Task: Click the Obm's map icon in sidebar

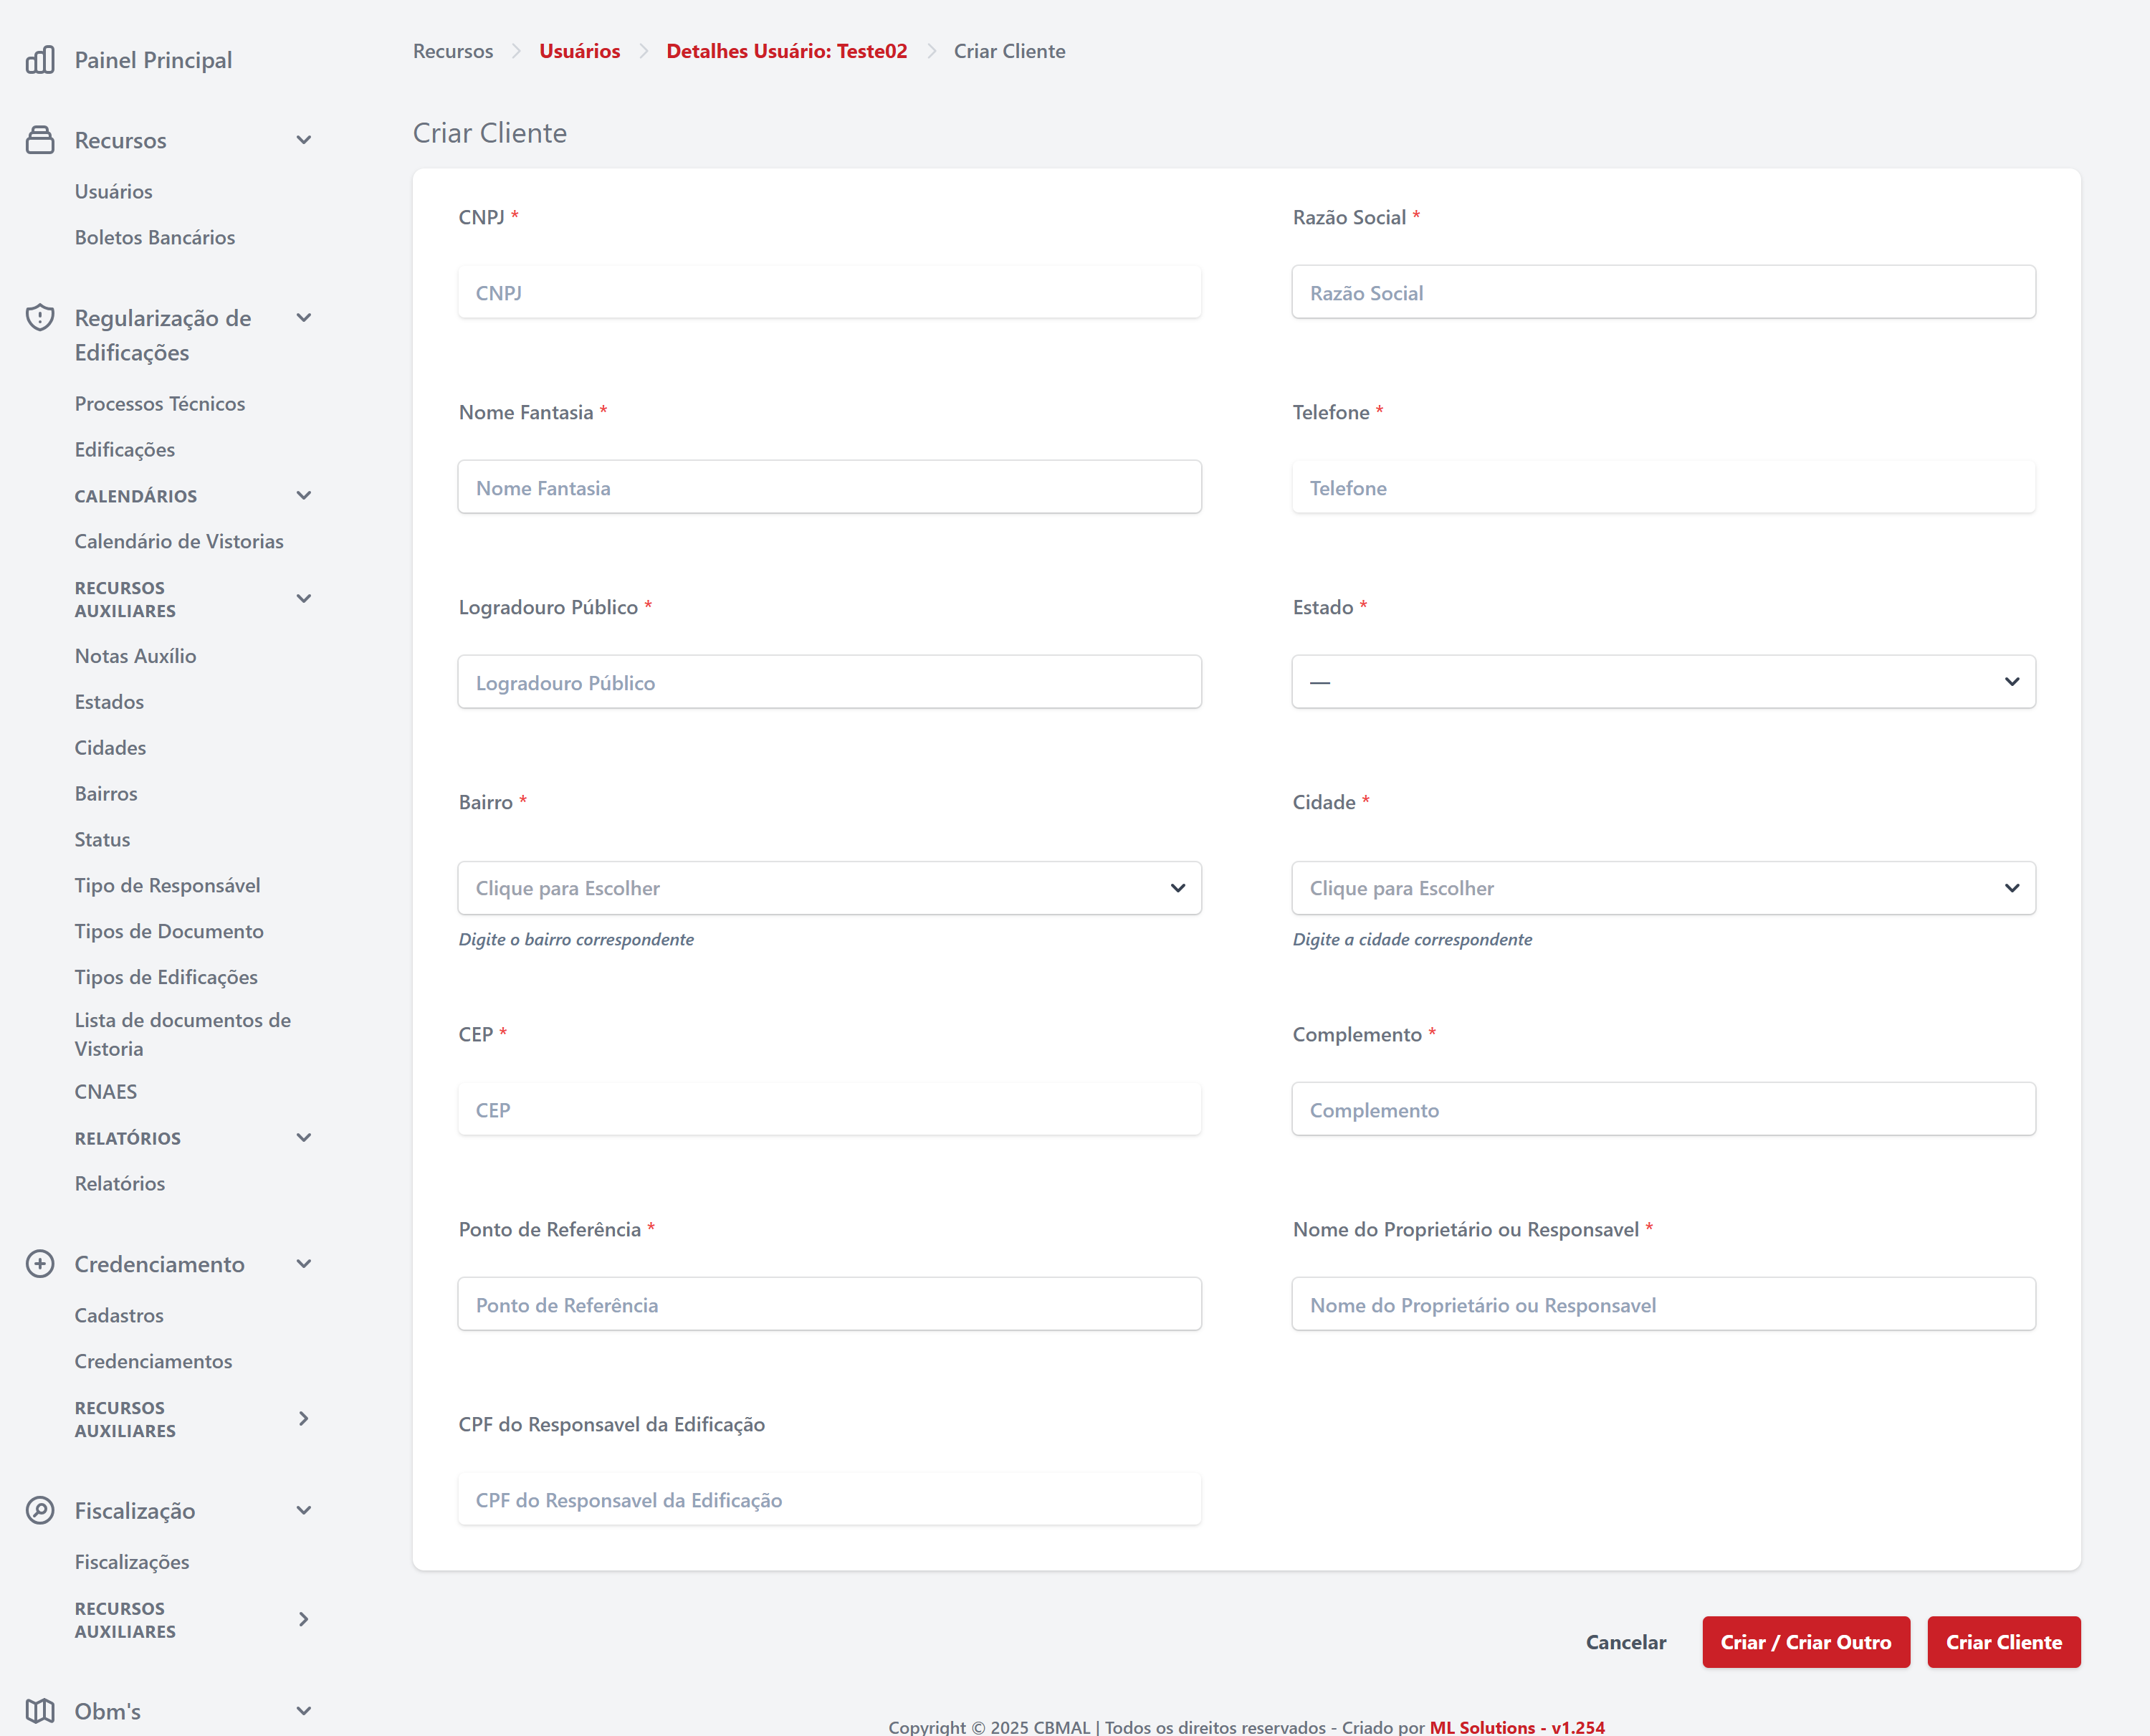Action: point(40,1711)
